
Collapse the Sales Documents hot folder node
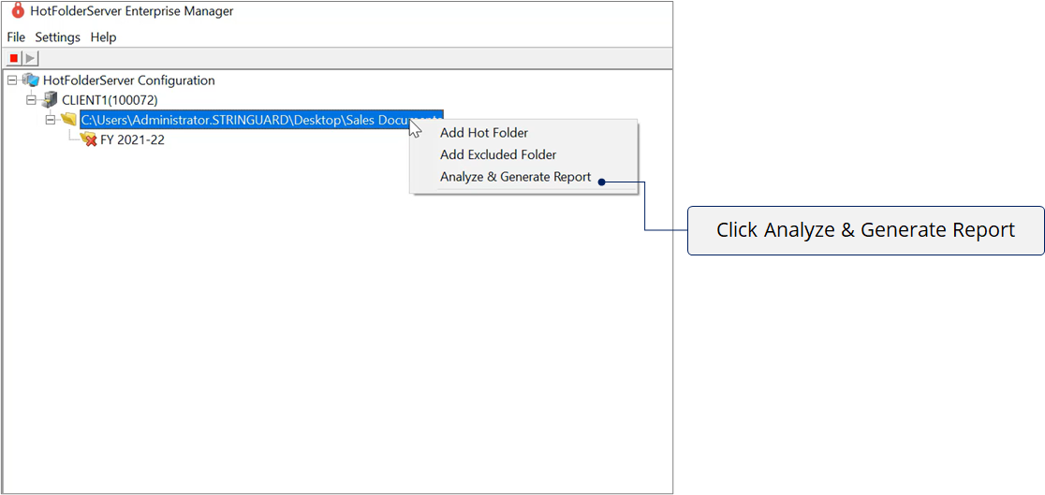[x=51, y=120]
